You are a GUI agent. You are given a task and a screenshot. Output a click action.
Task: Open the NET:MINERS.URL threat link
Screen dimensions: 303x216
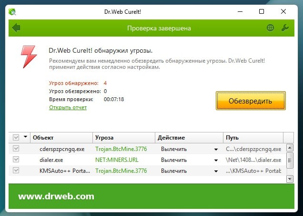(117, 160)
